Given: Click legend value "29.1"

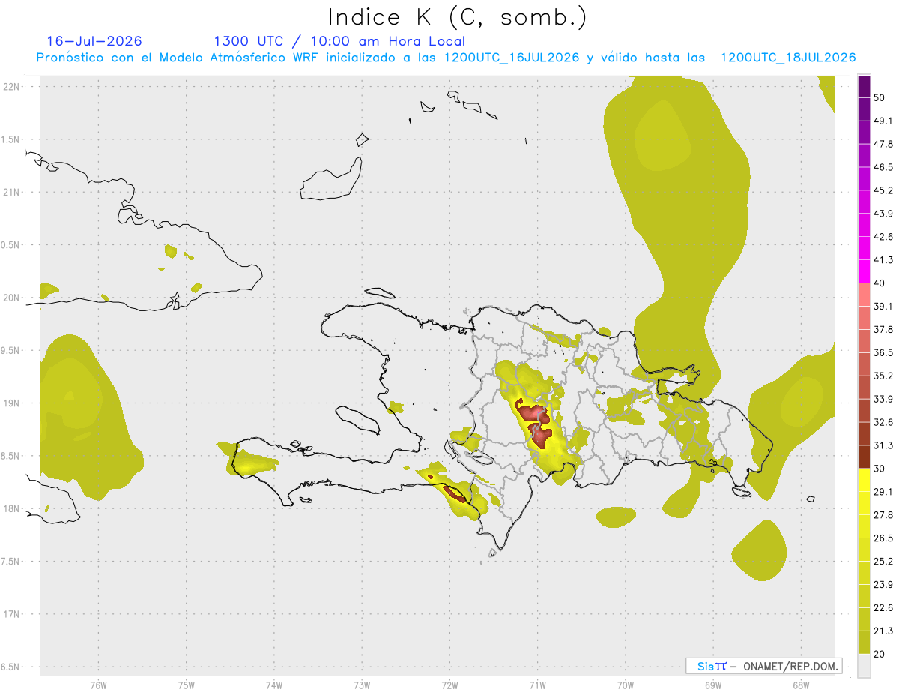Looking at the screenshot, I should click(883, 492).
